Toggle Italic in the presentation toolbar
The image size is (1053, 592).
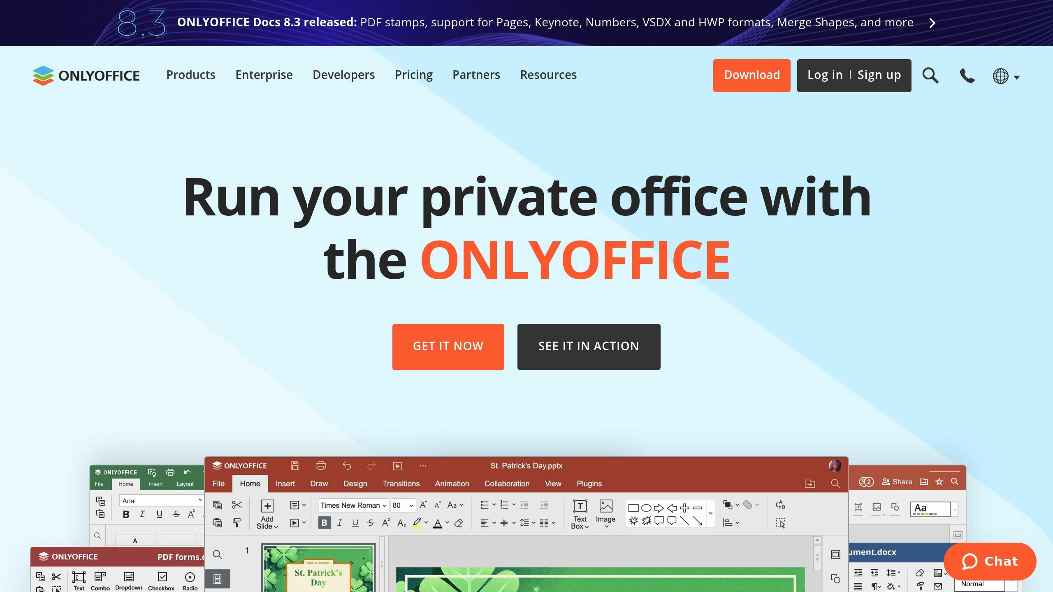tap(340, 523)
